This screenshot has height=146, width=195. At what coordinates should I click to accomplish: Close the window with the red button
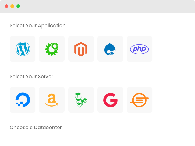(6, 6)
